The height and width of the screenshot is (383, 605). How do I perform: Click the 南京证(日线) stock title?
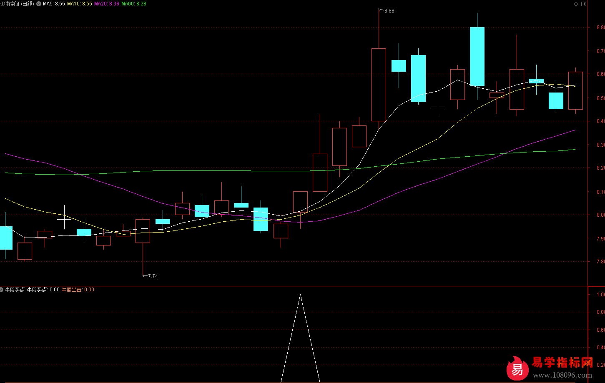pyautogui.click(x=18, y=4)
